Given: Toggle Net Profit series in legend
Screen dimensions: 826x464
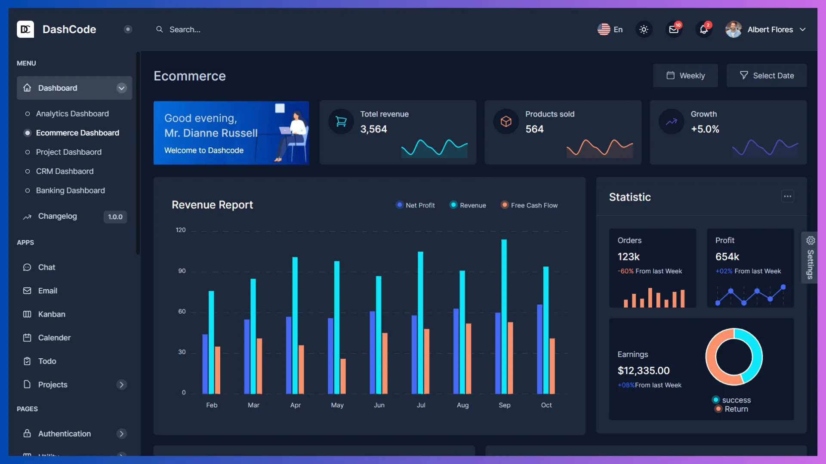Looking at the screenshot, I should [x=415, y=205].
